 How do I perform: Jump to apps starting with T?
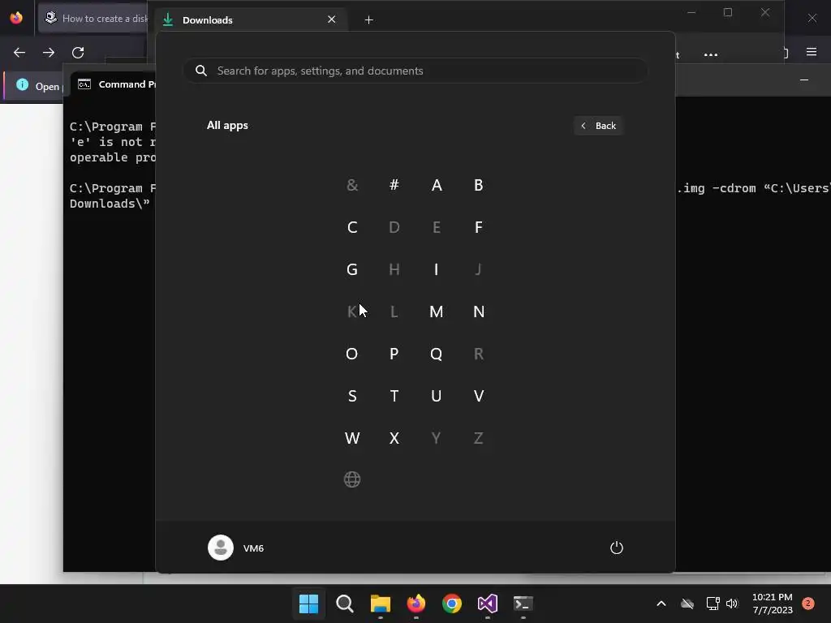point(394,396)
